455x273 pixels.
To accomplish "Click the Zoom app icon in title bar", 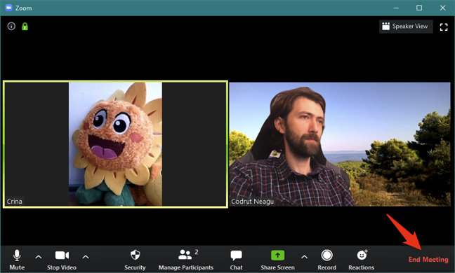I will point(8,8).
